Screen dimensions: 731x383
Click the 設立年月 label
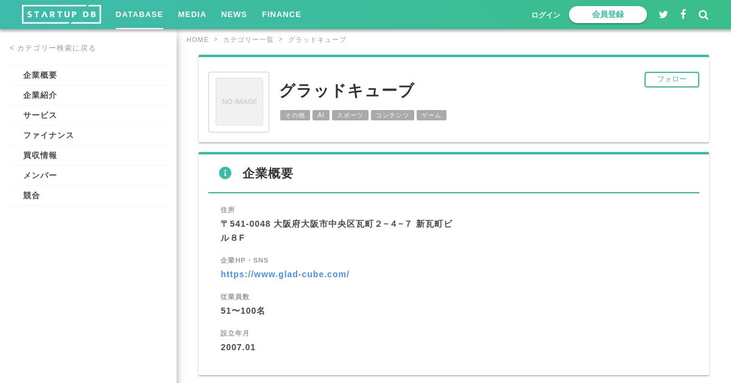(x=235, y=333)
